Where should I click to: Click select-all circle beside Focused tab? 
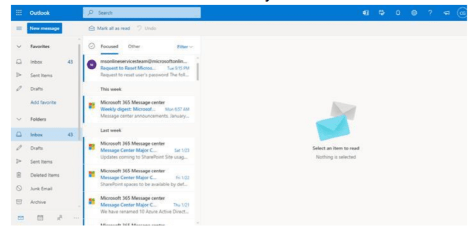[91, 47]
